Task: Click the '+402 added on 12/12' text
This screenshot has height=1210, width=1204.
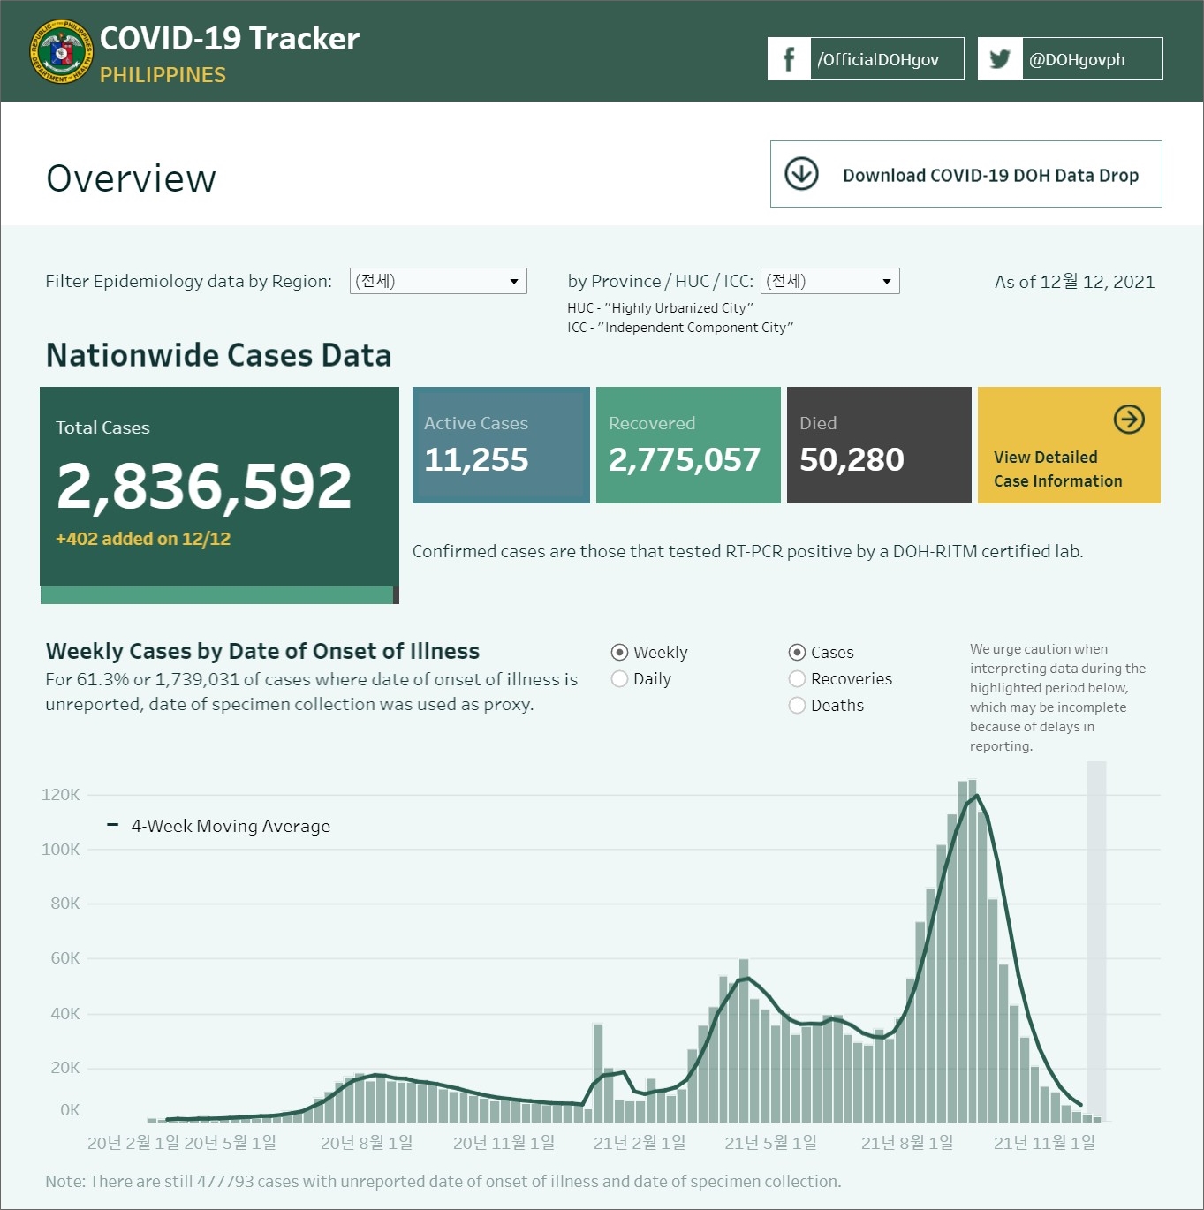Action: coord(143,539)
